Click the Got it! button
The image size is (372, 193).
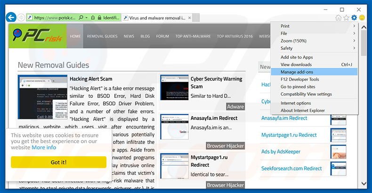(x=58, y=162)
